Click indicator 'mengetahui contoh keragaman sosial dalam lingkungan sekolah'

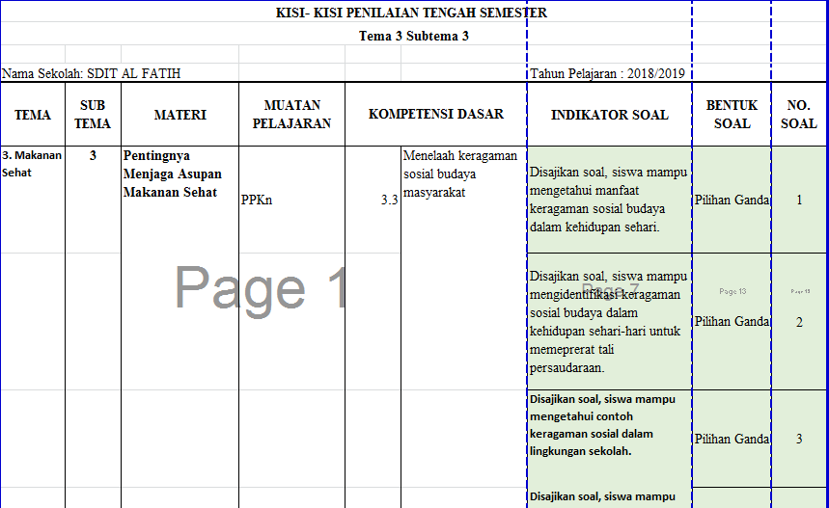coord(610,439)
